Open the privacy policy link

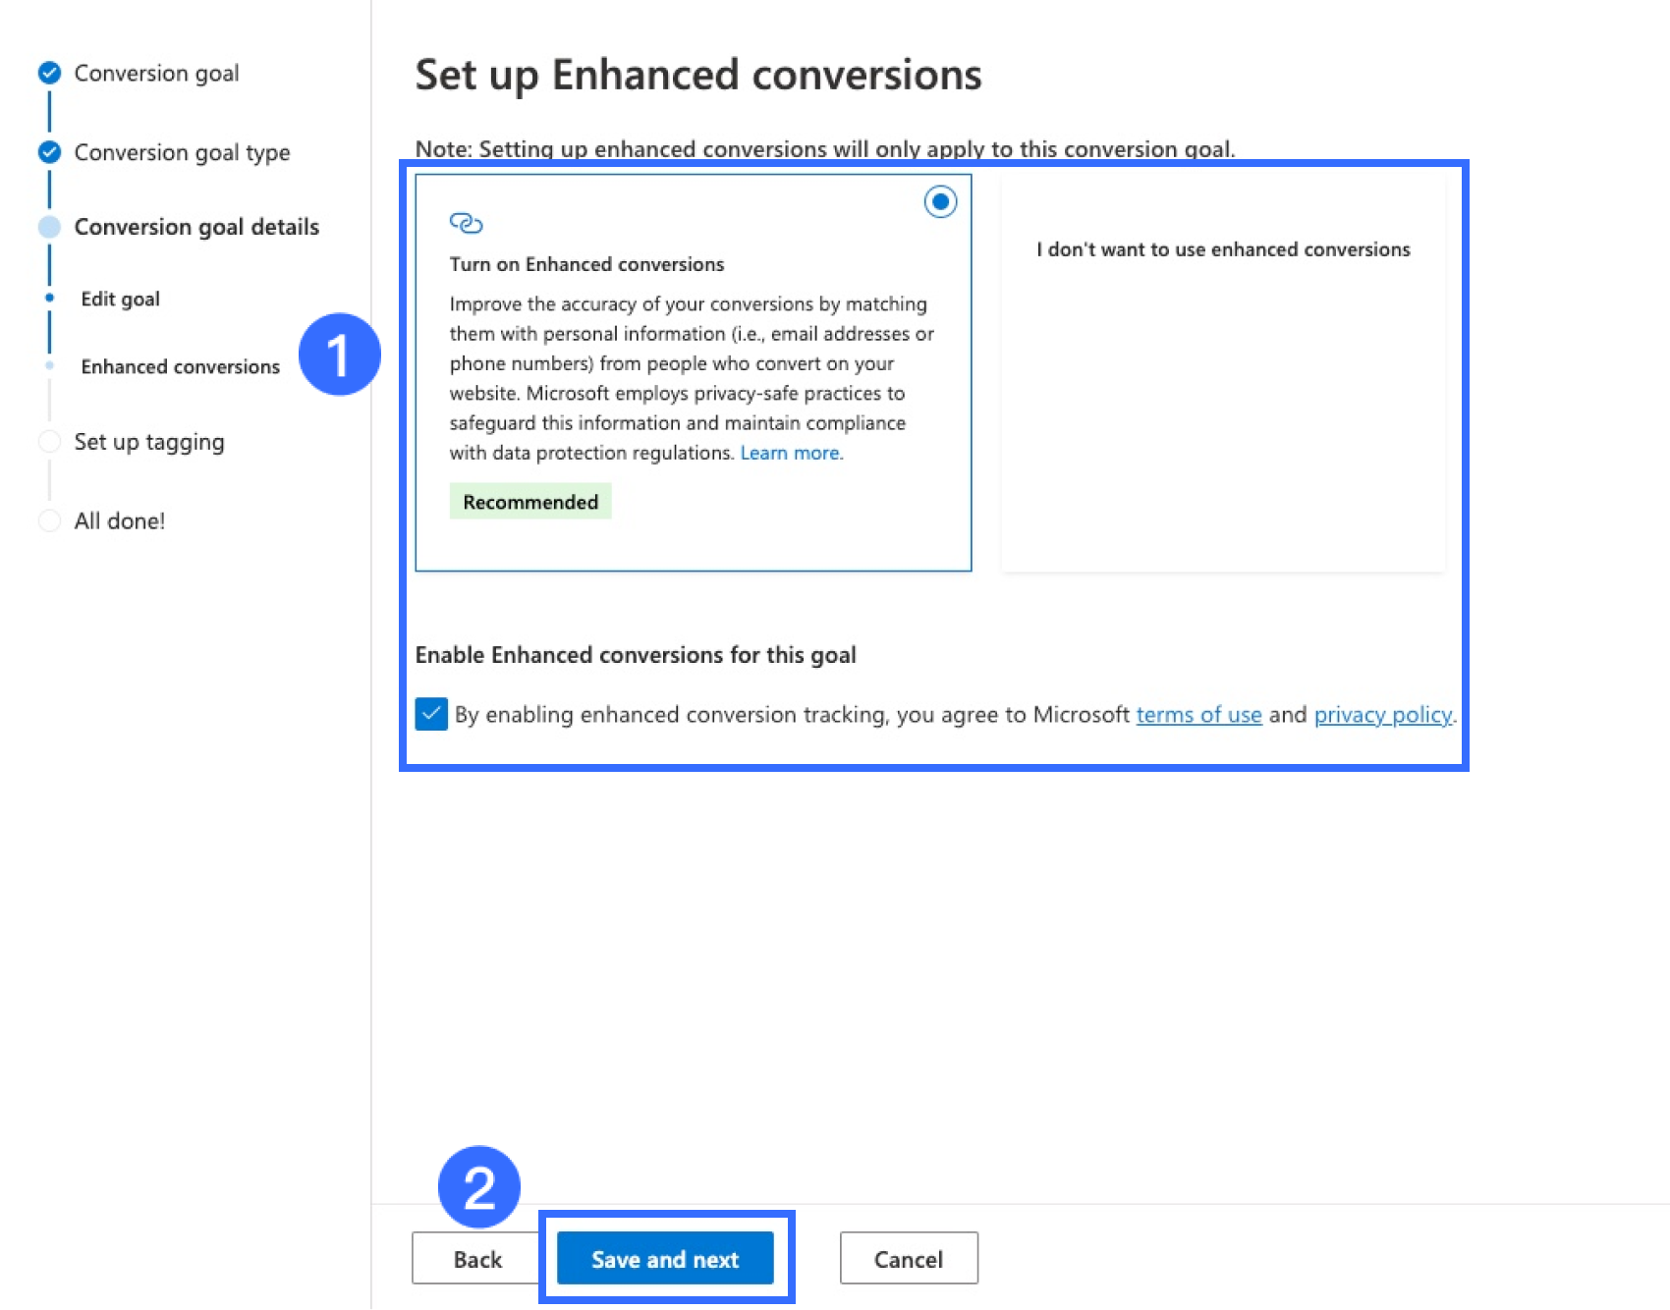tap(1382, 715)
